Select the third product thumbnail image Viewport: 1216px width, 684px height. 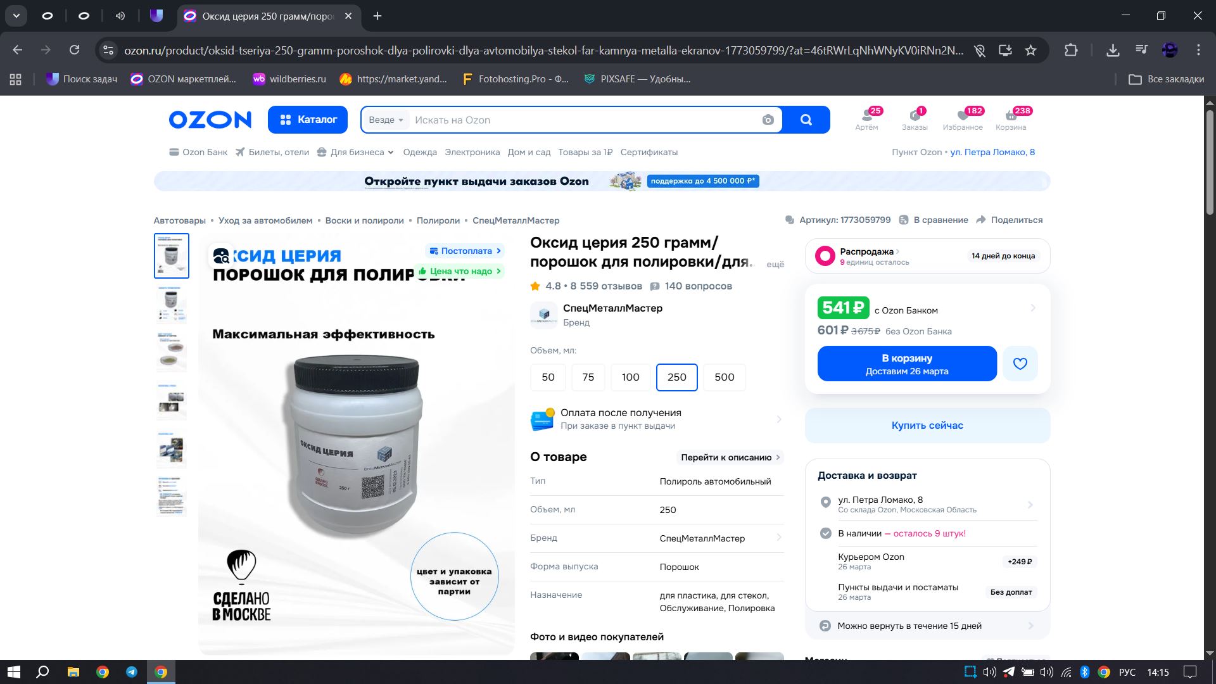171,352
